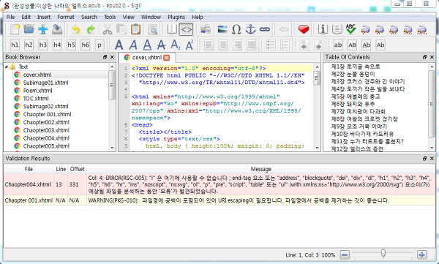Toggle superscript formatting
Viewport: 439px width, 264px height.
point(190,45)
